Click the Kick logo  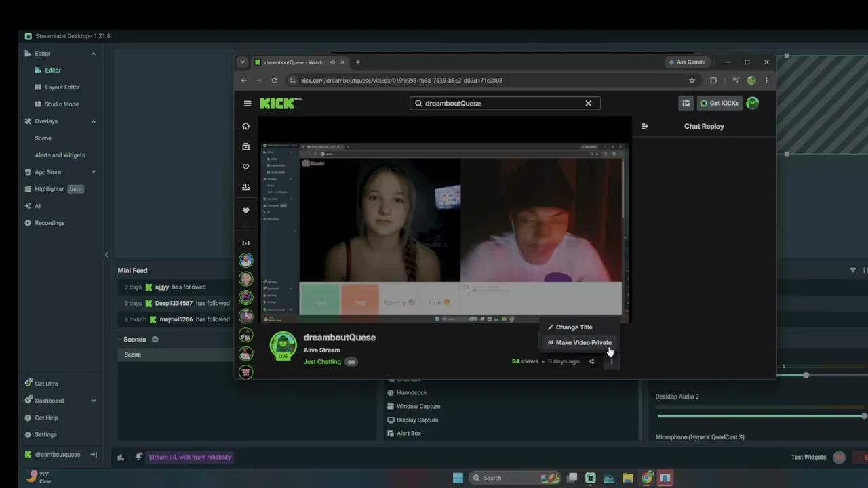[x=281, y=103]
